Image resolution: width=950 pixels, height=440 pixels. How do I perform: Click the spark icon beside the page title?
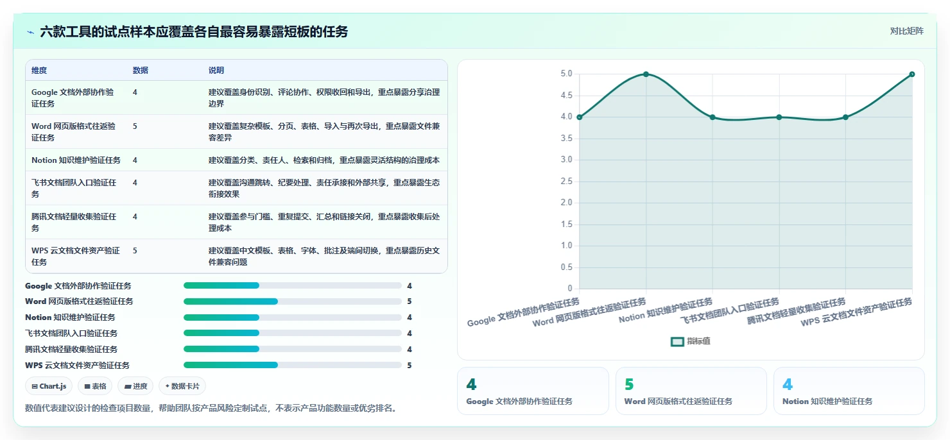[x=30, y=31]
